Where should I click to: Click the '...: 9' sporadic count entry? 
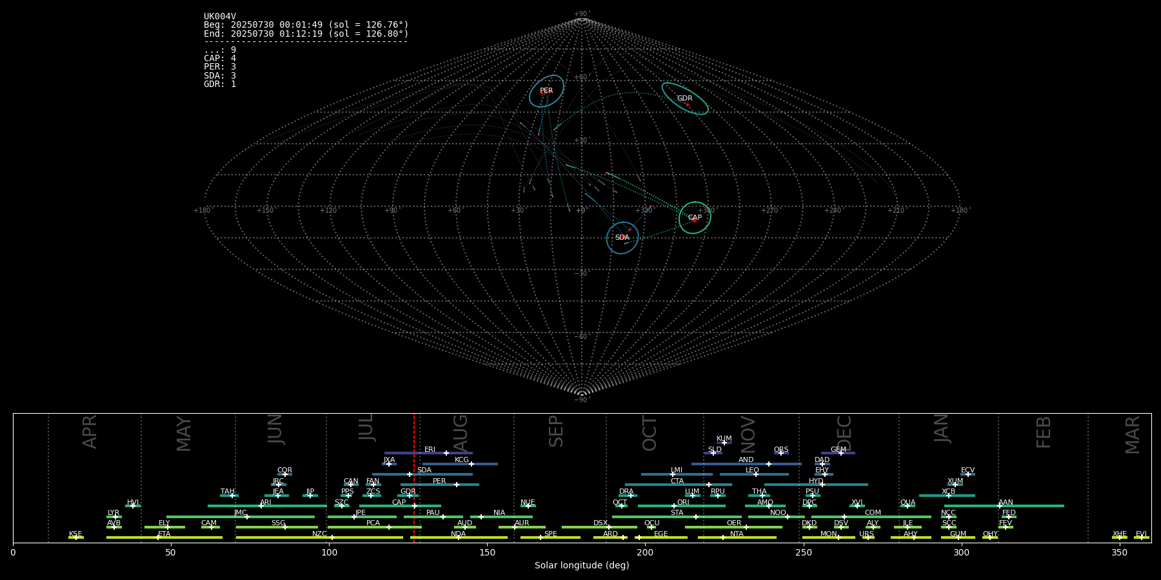pos(220,50)
